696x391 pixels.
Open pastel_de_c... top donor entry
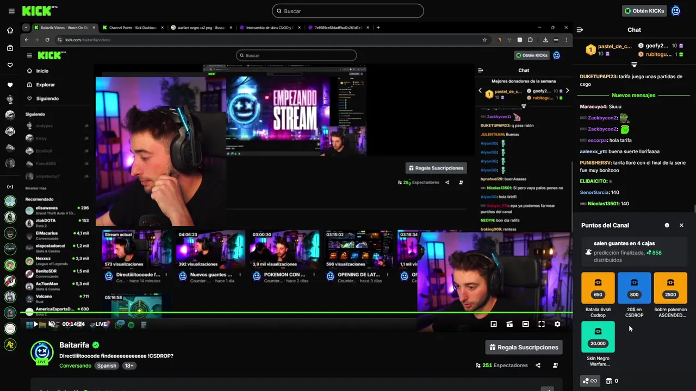click(x=609, y=50)
